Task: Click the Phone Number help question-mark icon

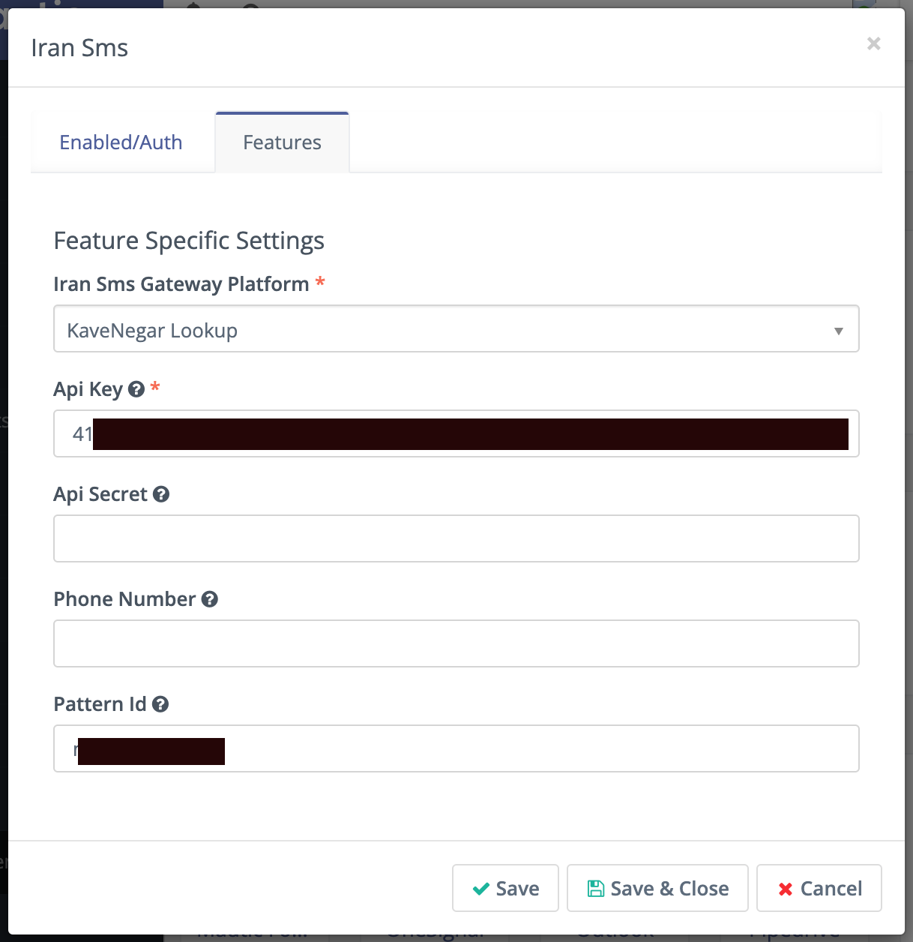Action: [x=210, y=599]
